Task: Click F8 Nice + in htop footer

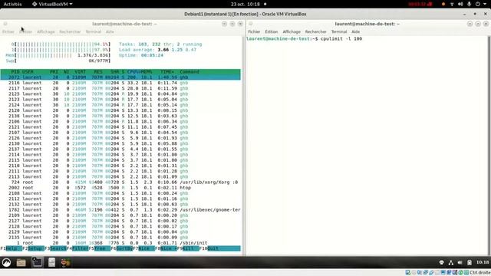Action: 166,248
